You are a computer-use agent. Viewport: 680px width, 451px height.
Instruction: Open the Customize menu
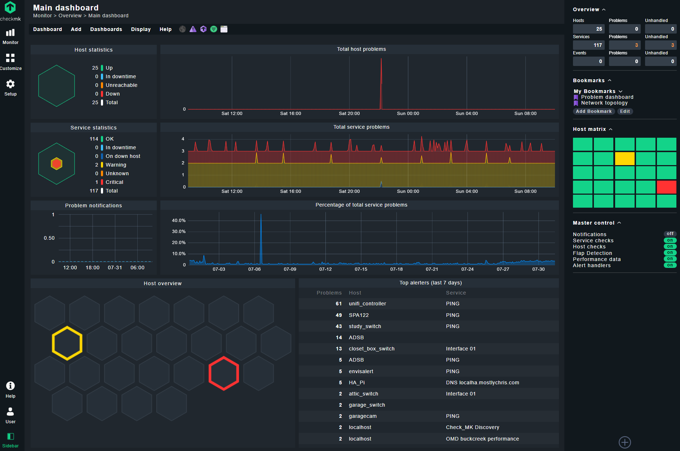(10, 61)
